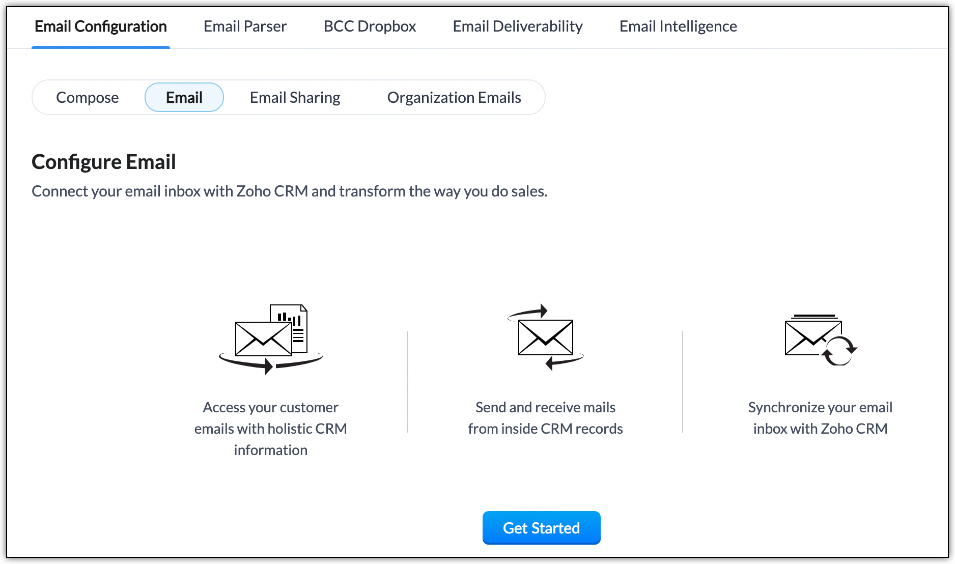Select the Email pill tab

[184, 97]
